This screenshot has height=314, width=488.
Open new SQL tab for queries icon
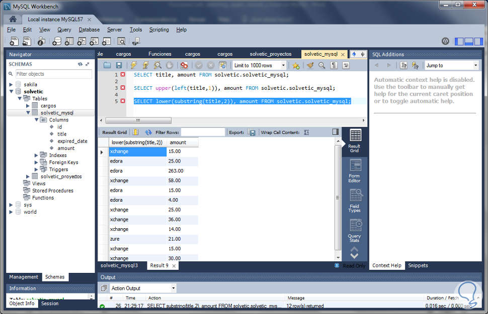[x=14, y=41]
